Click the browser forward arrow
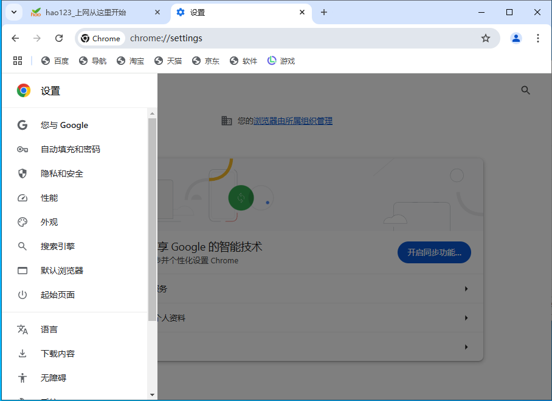This screenshot has height=401, width=552. pyautogui.click(x=36, y=38)
